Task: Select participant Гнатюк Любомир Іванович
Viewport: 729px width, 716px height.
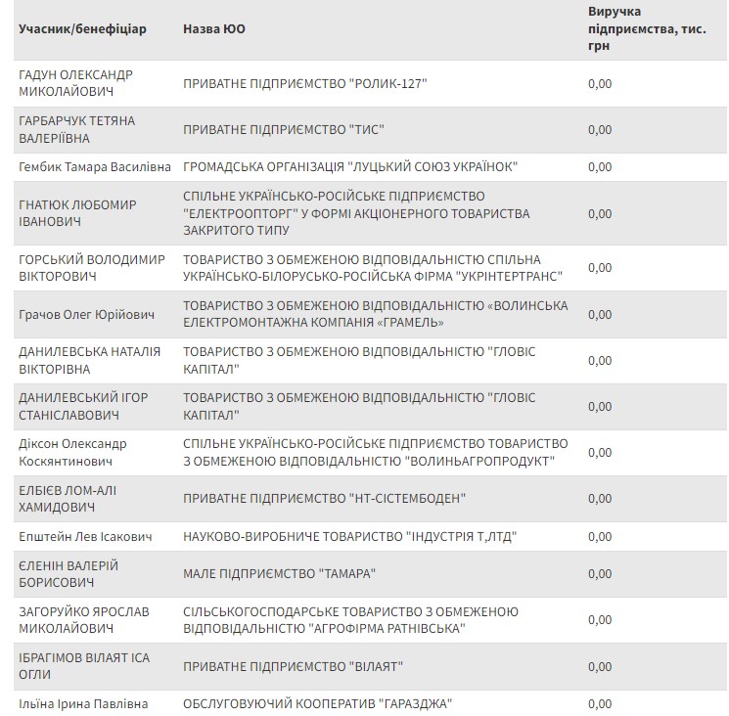Action: pos(78,213)
